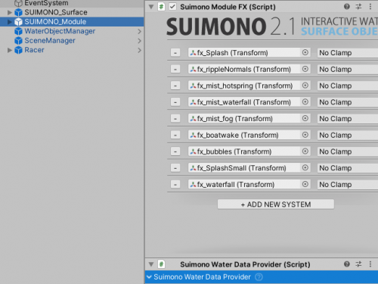Click WaterObjectManager cube icon

[x=18, y=31]
